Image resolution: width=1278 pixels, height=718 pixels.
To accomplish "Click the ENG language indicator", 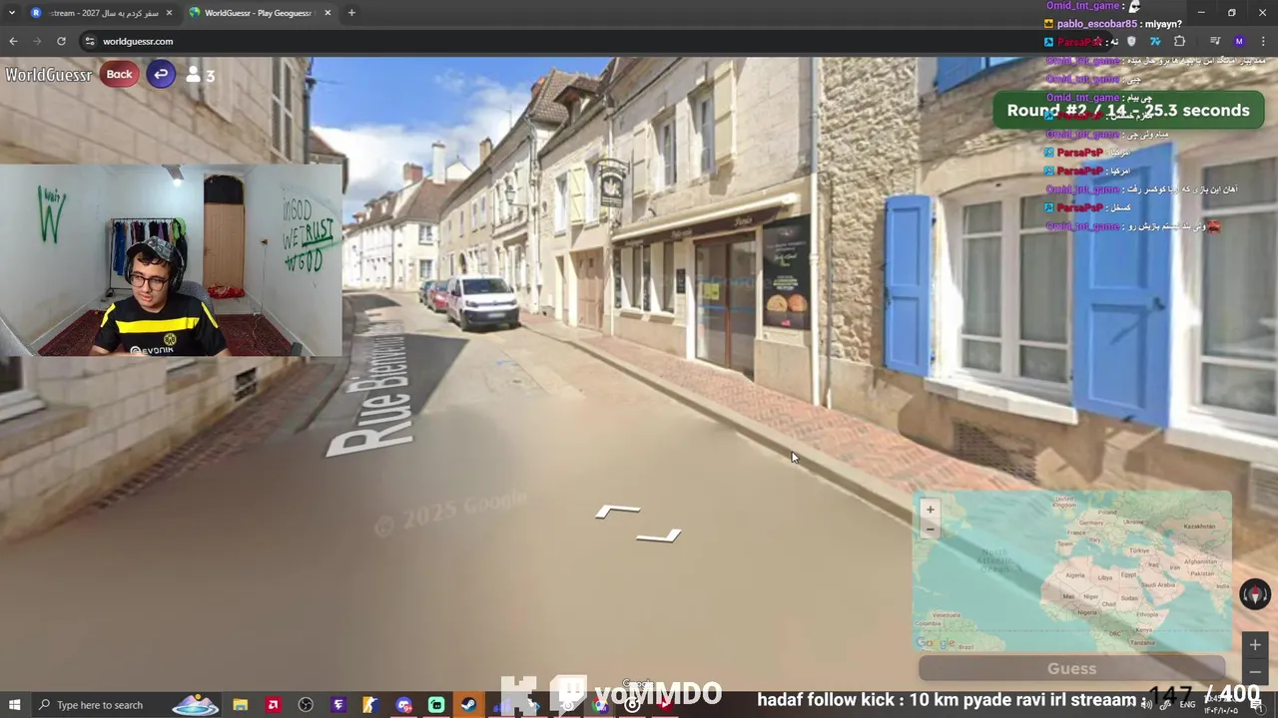I will coord(1187,705).
